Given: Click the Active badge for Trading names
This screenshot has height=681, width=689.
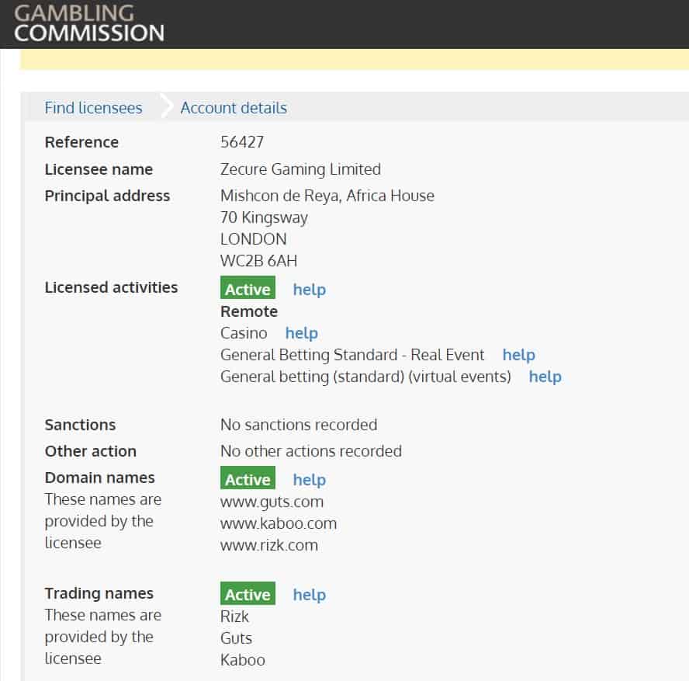Looking at the screenshot, I should (248, 593).
